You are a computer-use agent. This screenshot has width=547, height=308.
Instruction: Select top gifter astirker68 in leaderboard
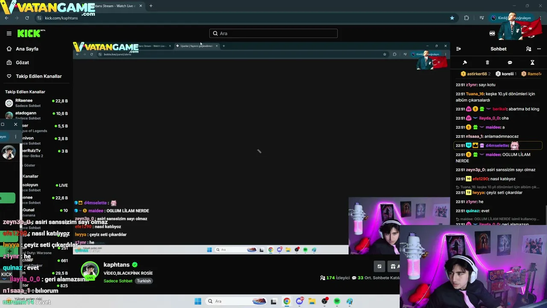click(475, 74)
